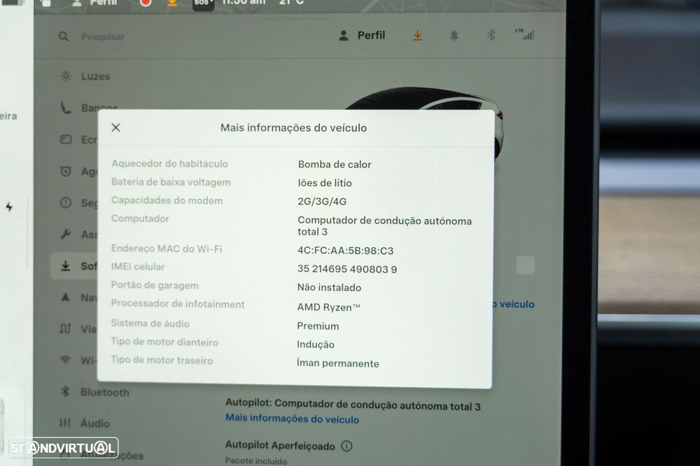
Task: Tap the gray square button at the right of the Software row
Action: [x=526, y=265]
